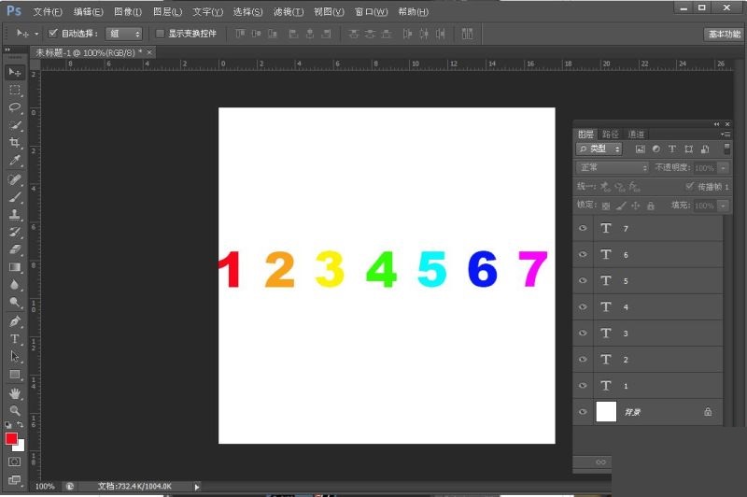Uncheck the 自动选择 checkbox
747x497 pixels.
pos(52,33)
